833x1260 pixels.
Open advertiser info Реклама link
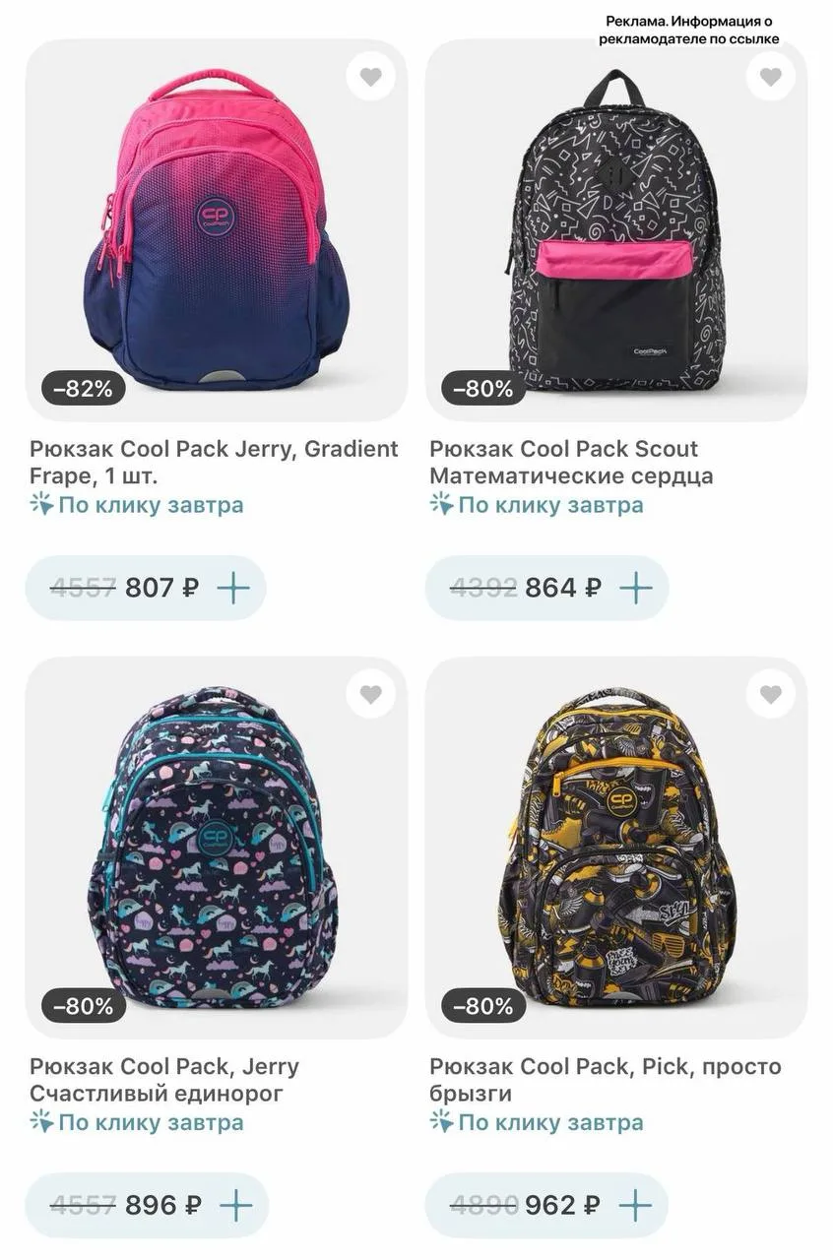[x=689, y=31]
